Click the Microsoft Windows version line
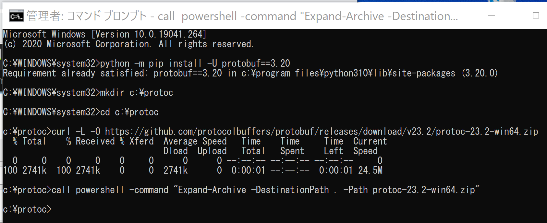The height and width of the screenshot is (223, 547). (x=104, y=34)
